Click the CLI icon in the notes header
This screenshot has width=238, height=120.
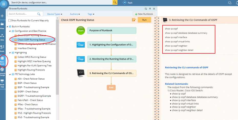(165, 20)
